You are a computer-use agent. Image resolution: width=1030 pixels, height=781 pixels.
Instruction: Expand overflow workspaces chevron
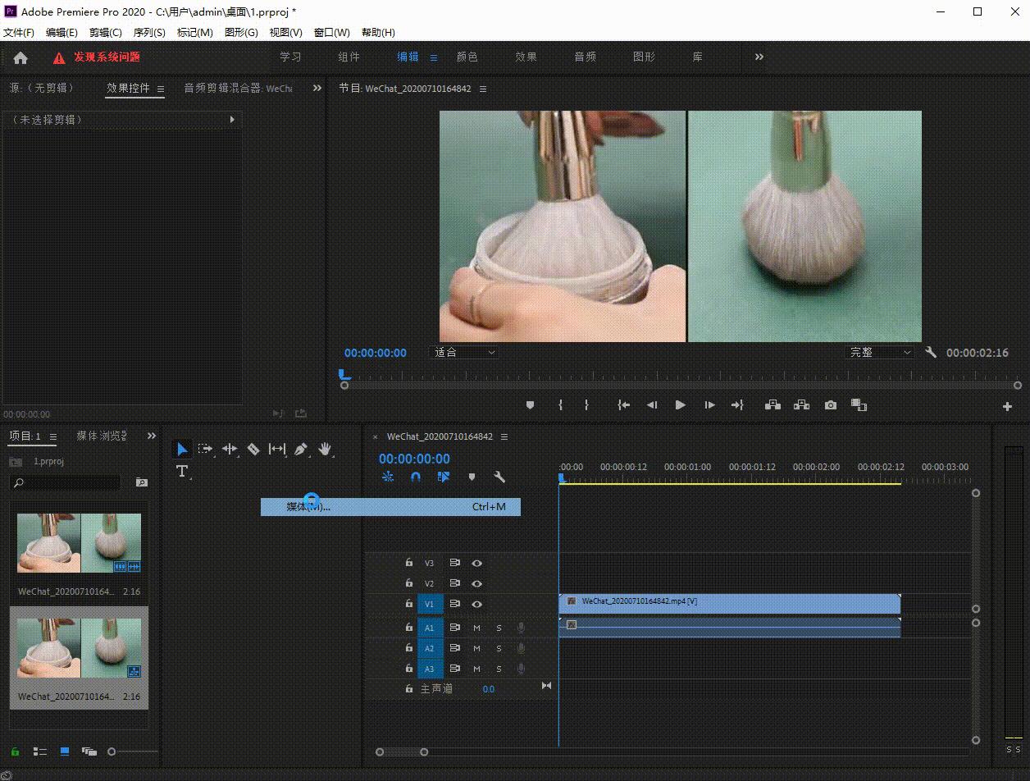(x=759, y=57)
